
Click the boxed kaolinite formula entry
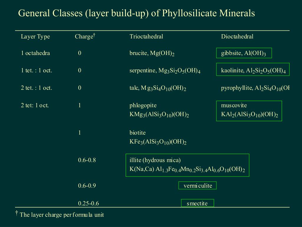[253, 69]
